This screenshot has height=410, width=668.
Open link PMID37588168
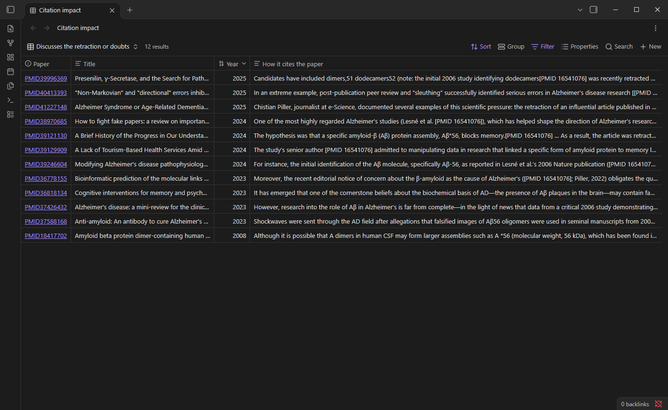coord(46,221)
